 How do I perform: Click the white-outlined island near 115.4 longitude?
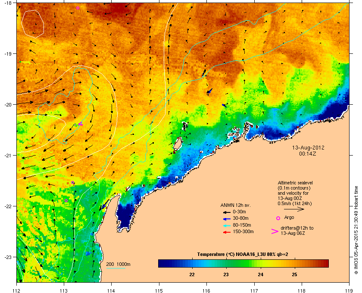click(178, 144)
